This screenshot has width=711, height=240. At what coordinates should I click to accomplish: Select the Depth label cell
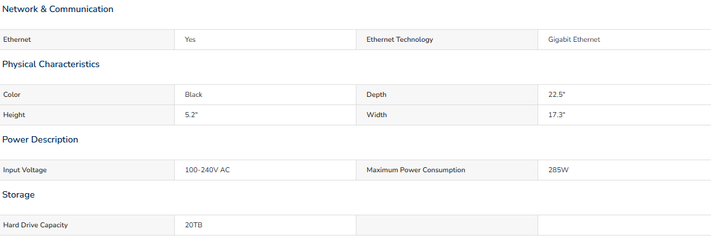pyautogui.click(x=447, y=95)
